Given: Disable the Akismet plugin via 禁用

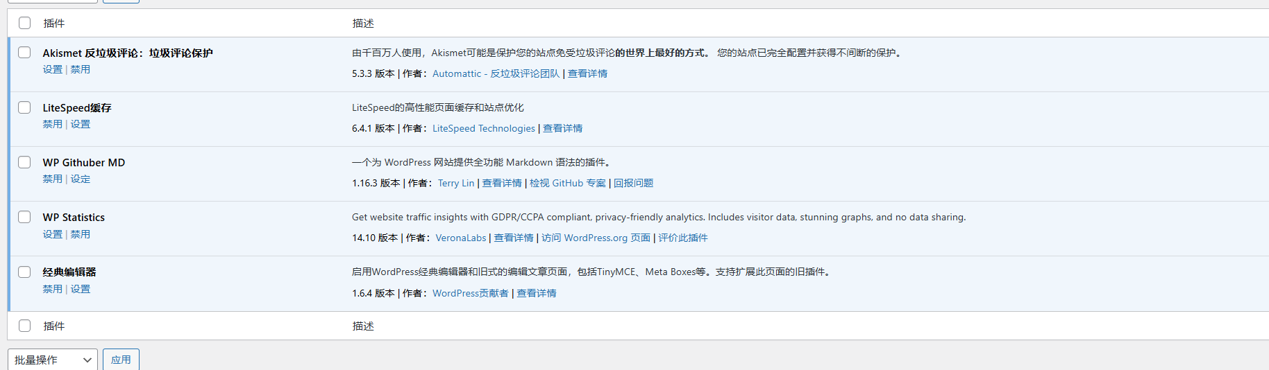Looking at the screenshot, I should 80,69.
